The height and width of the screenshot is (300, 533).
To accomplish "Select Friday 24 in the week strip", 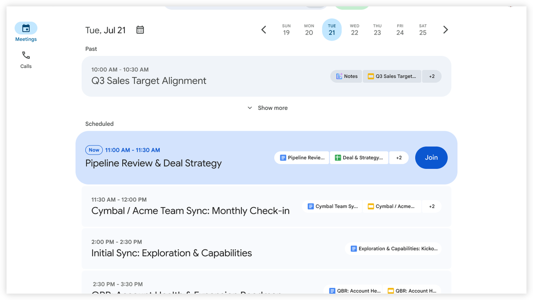I will click(400, 30).
